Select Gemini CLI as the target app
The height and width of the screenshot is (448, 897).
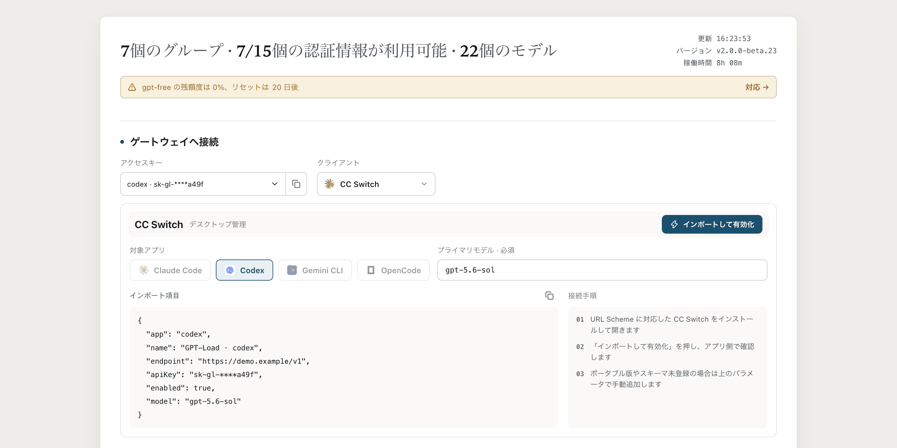(x=315, y=270)
